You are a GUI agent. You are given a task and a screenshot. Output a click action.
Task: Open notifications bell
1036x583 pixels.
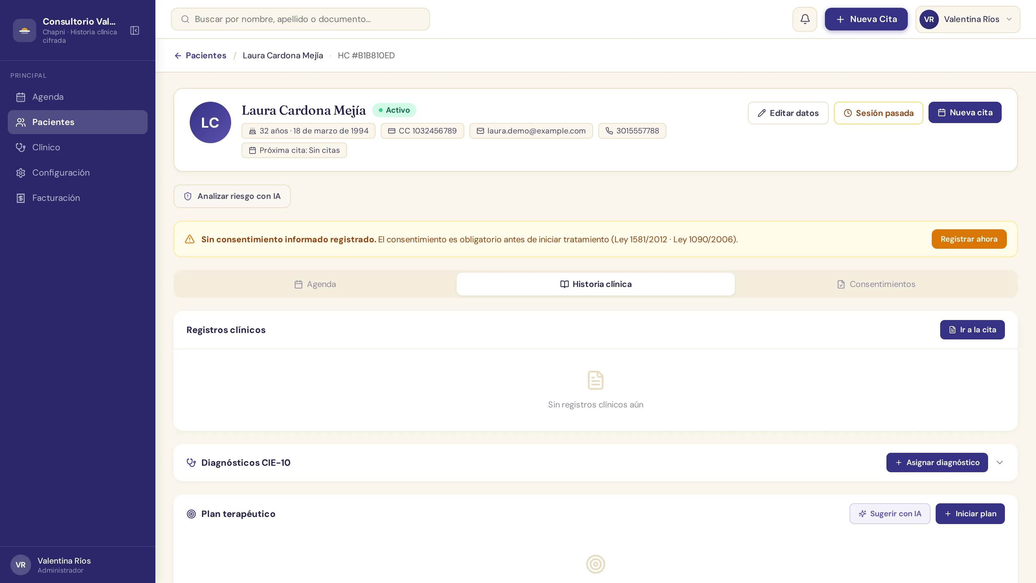pos(805,19)
